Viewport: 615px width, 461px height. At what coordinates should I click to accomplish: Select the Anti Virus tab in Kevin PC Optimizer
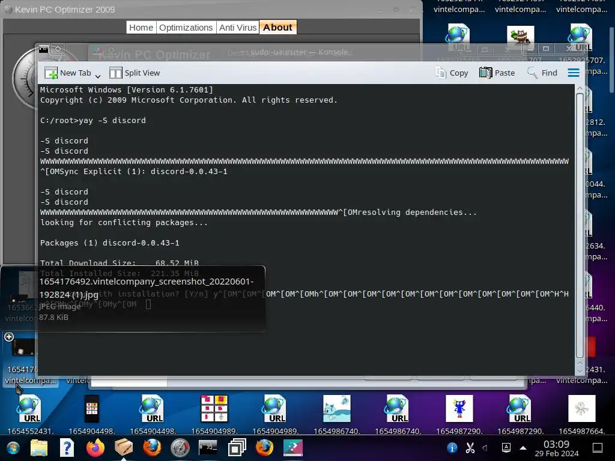238,28
